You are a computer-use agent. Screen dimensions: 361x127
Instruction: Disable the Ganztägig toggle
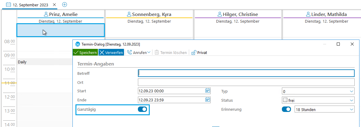142,110
